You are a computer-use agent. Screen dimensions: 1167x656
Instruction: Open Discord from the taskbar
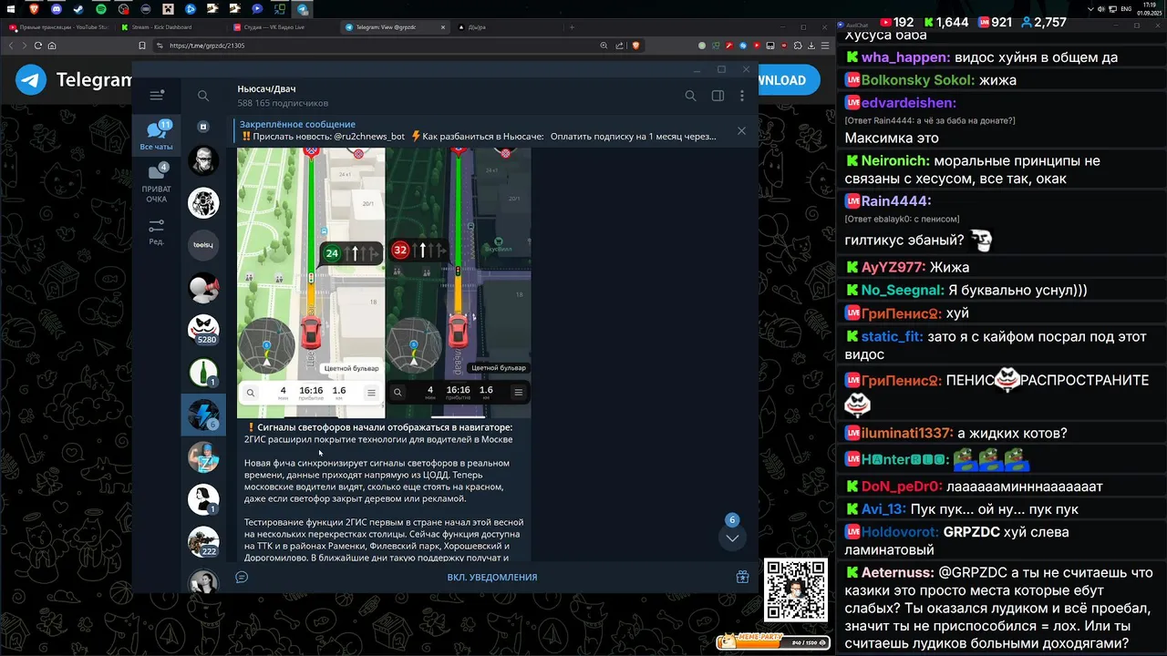pos(57,8)
